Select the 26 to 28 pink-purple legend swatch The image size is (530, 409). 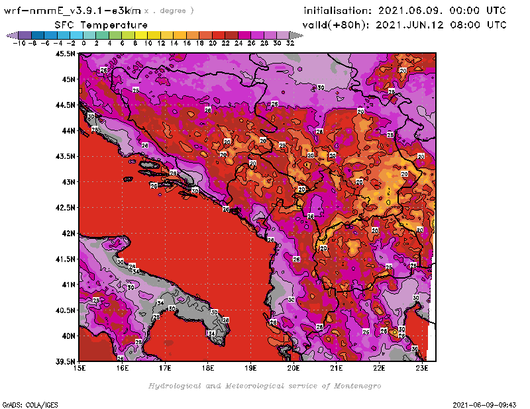(x=257, y=35)
